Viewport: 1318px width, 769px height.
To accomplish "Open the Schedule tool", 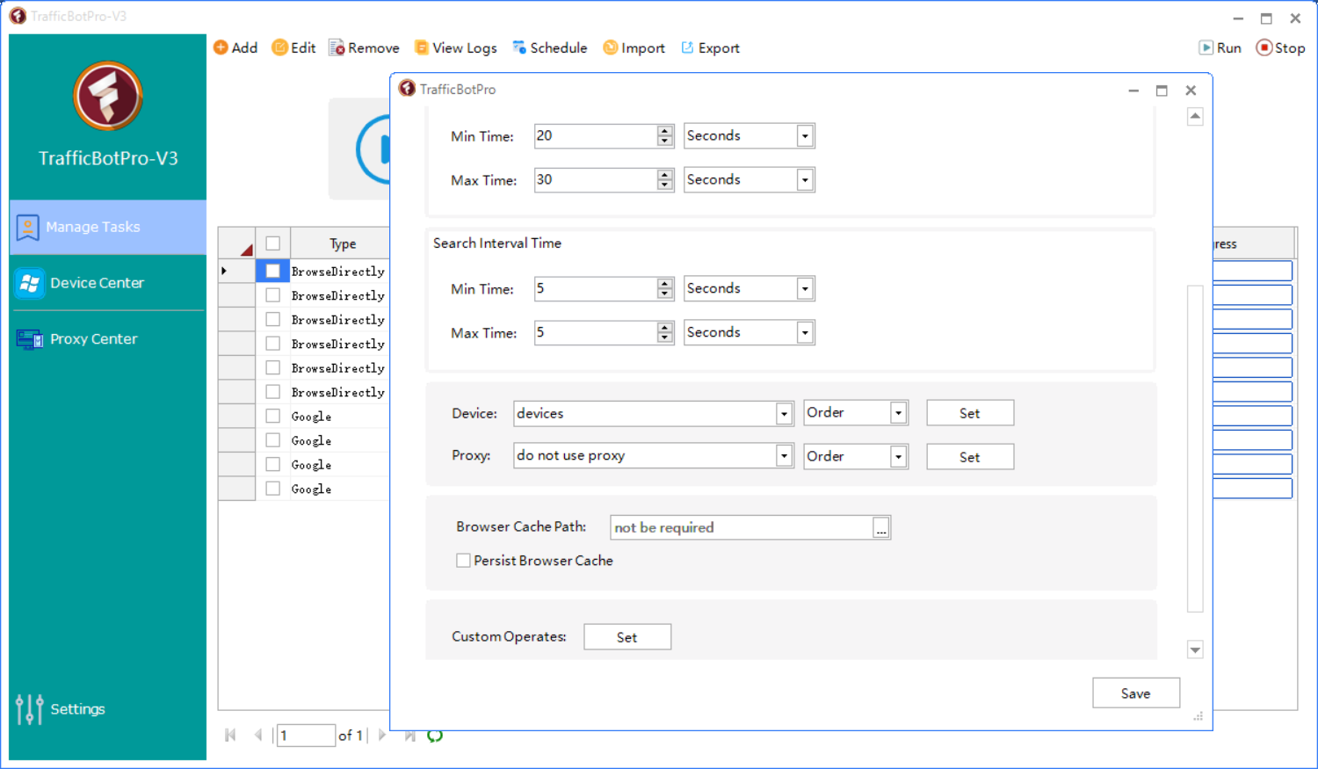I will [x=550, y=47].
